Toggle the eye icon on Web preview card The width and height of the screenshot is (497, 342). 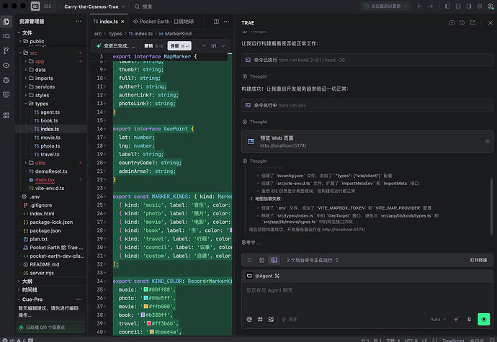[x=487, y=141]
